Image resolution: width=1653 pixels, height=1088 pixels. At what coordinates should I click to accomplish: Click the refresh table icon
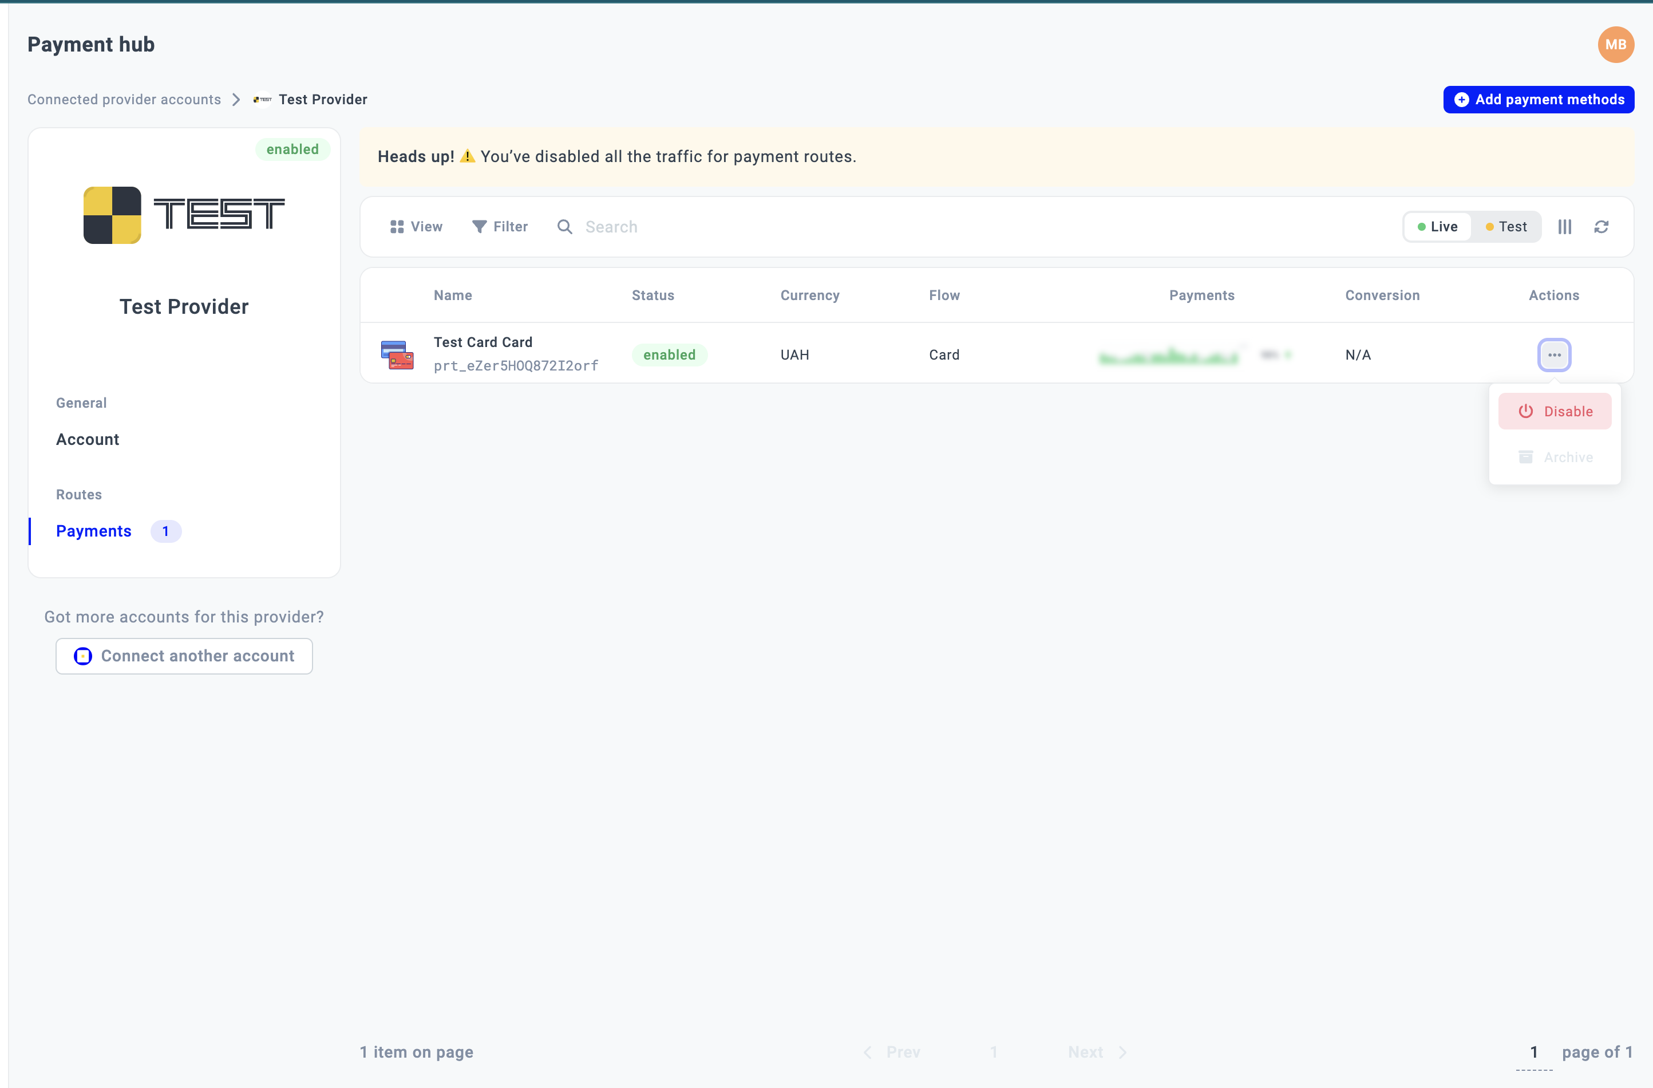click(1601, 227)
